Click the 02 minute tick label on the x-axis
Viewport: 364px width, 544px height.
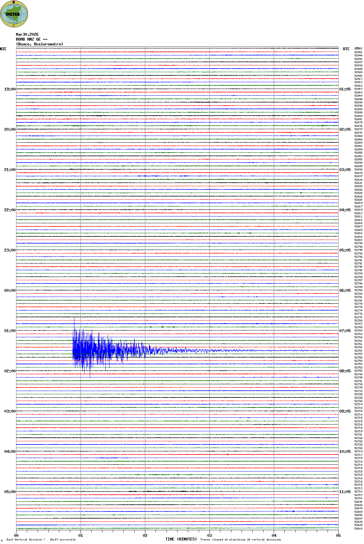click(145, 536)
